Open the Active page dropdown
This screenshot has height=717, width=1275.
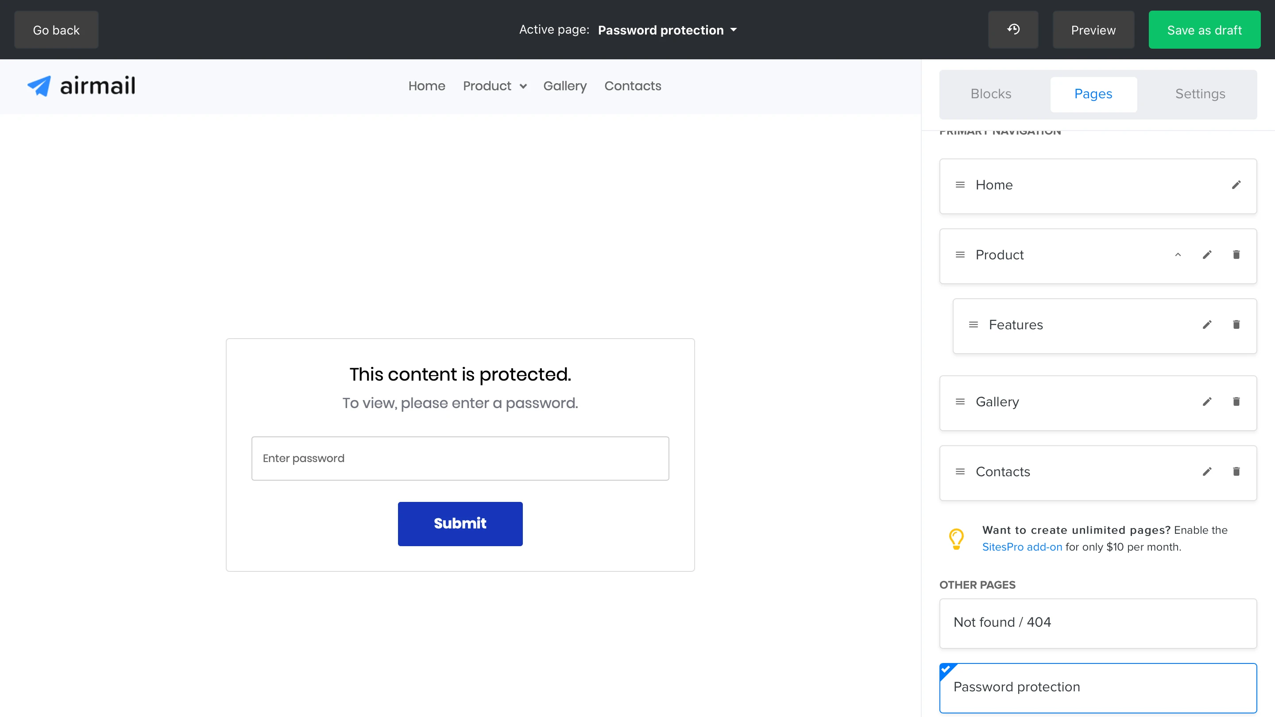coord(667,30)
